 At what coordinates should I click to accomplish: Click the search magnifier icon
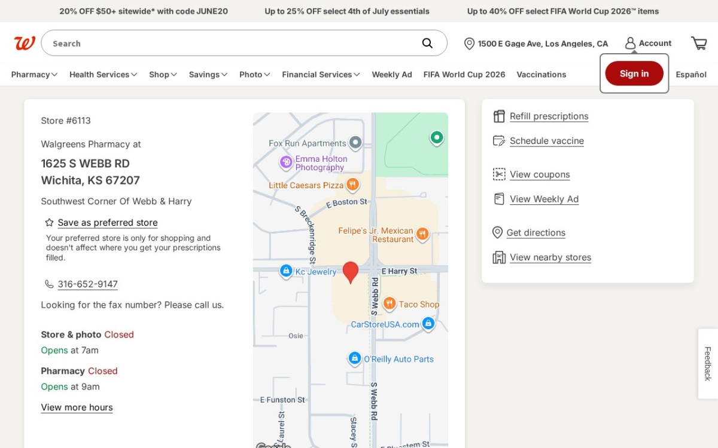[x=427, y=43]
